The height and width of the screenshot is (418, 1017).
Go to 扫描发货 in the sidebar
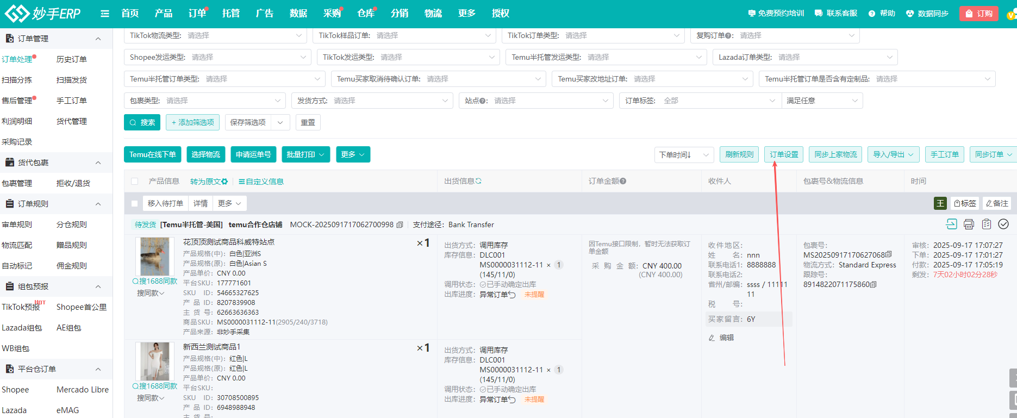[72, 80]
